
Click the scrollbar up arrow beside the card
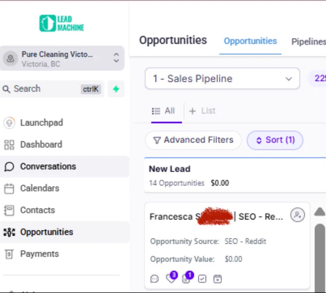[x=320, y=211]
